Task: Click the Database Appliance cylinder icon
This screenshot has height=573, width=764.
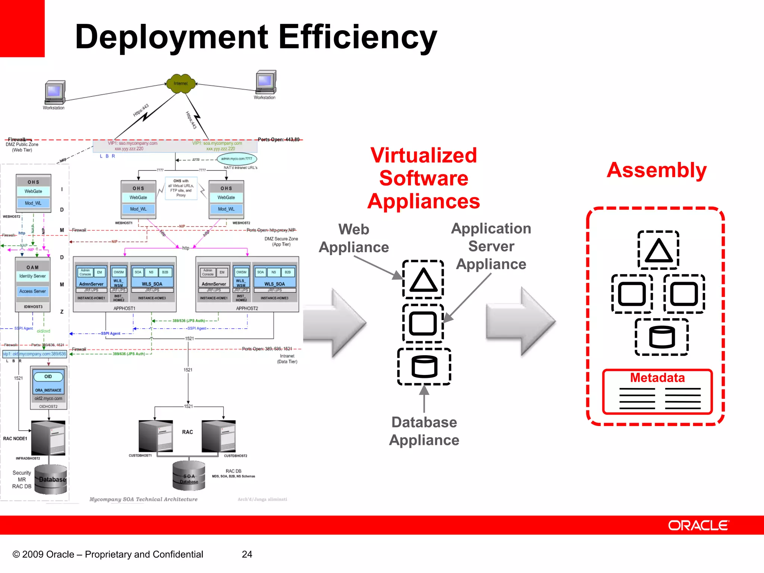Action: pos(424,367)
